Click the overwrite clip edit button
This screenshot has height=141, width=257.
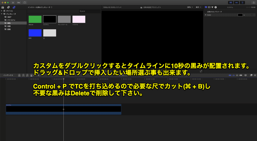tap(31, 75)
